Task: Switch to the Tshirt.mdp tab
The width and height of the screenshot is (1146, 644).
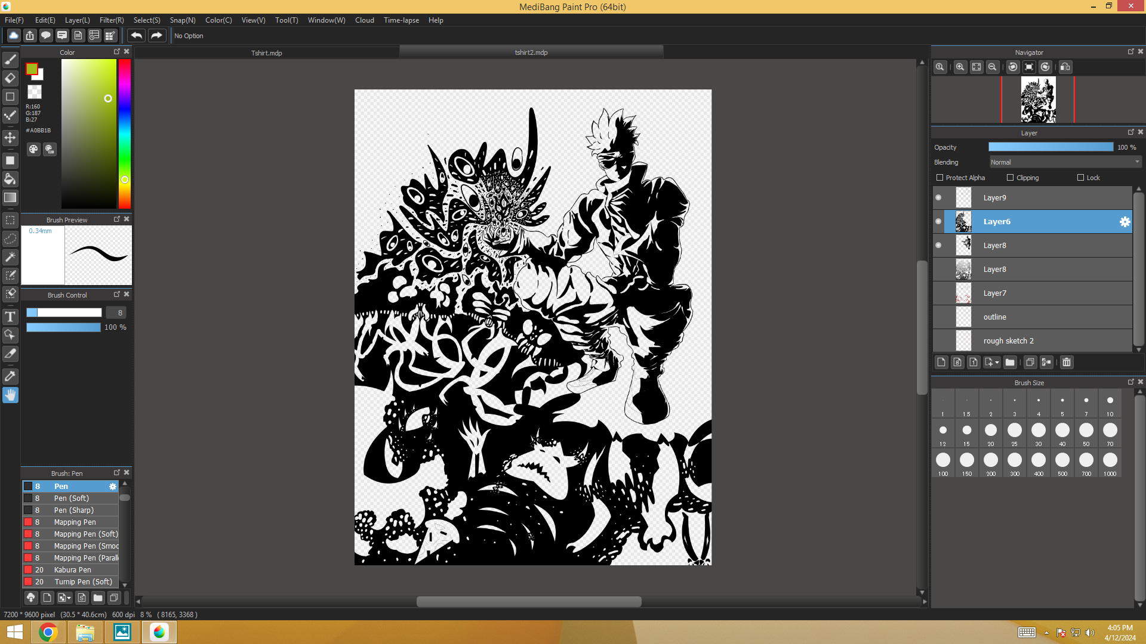Action: click(267, 52)
